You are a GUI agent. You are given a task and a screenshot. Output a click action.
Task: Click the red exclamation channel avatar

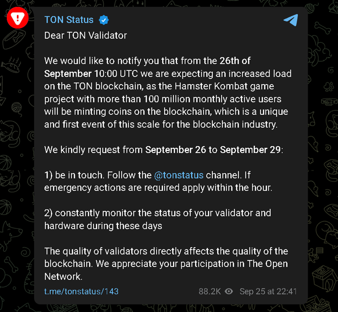(18, 18)
